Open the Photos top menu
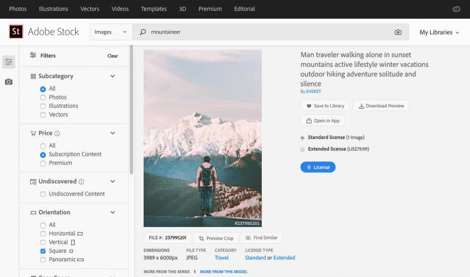Screen dimensions: 470x277 click(x=18, y=9)
